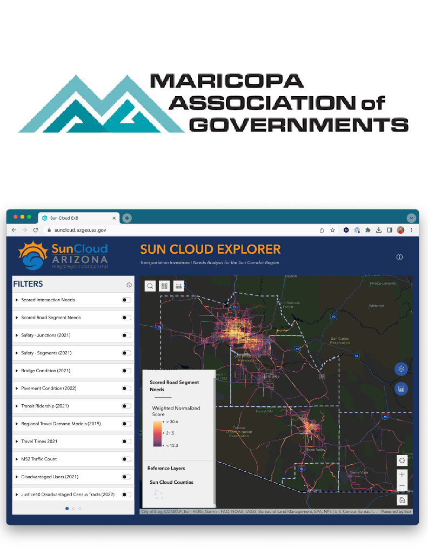Reload the page in browser
This screenshot has height=553, width=428.
point(36,230)
